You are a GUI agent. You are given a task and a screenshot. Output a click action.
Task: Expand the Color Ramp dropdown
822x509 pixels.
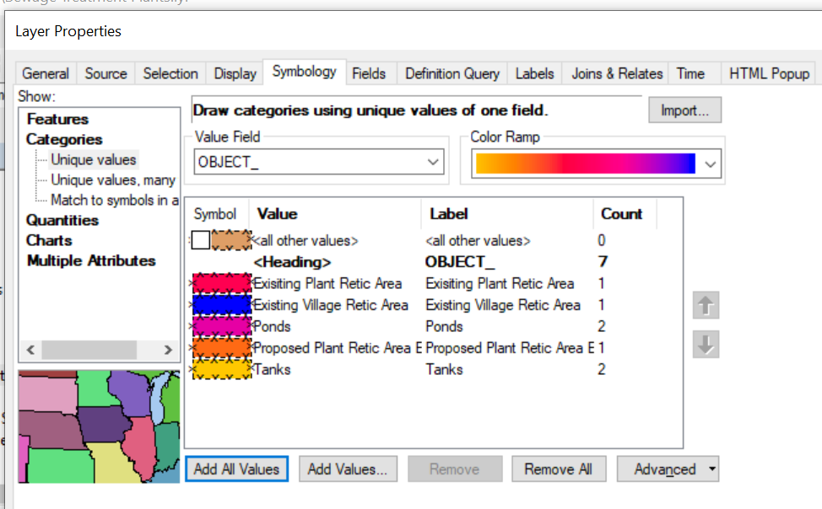coord(711,163)
